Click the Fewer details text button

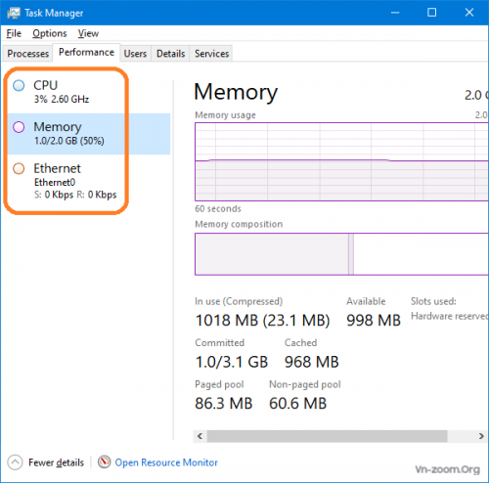[x=56, y=462]
